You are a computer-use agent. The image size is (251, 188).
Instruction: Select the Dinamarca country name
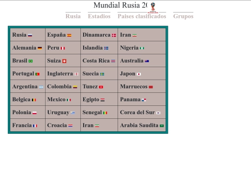(97, 35)
